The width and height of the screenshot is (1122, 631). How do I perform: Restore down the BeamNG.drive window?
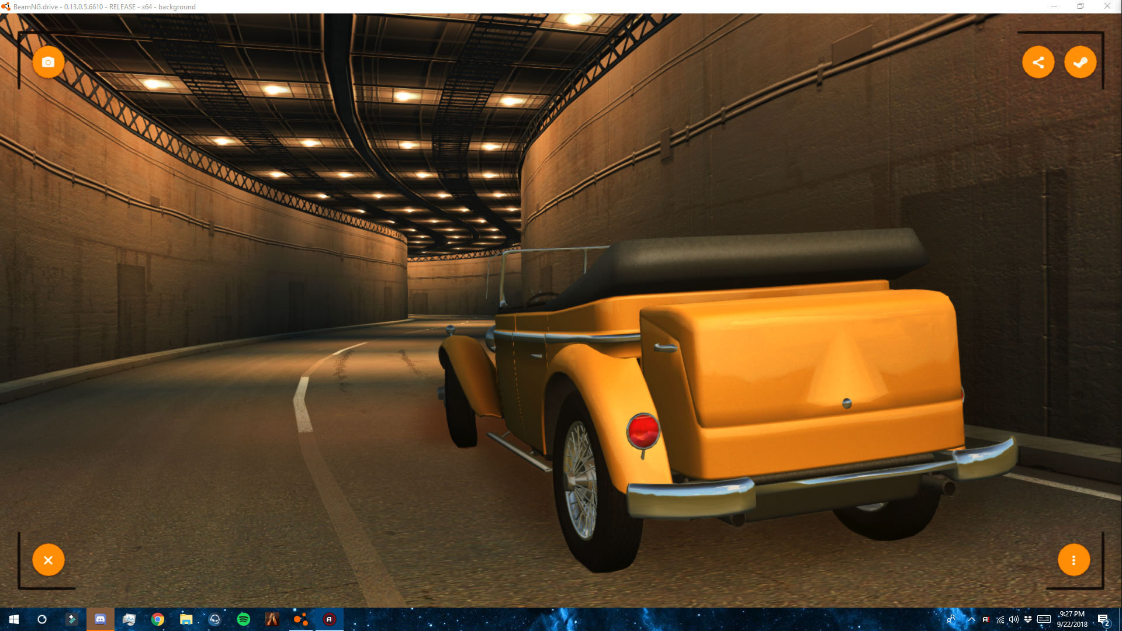click(1081, 6)
